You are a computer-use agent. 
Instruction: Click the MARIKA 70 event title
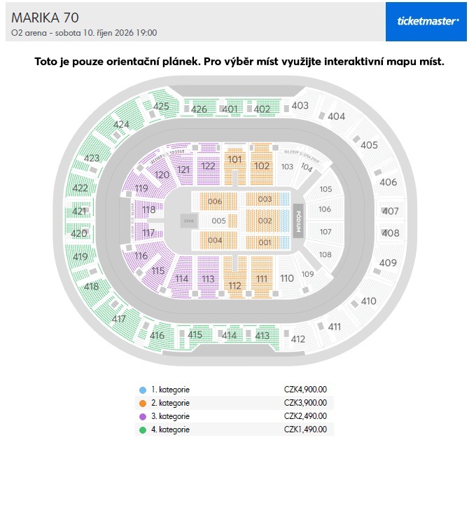(x=45, y=18)
